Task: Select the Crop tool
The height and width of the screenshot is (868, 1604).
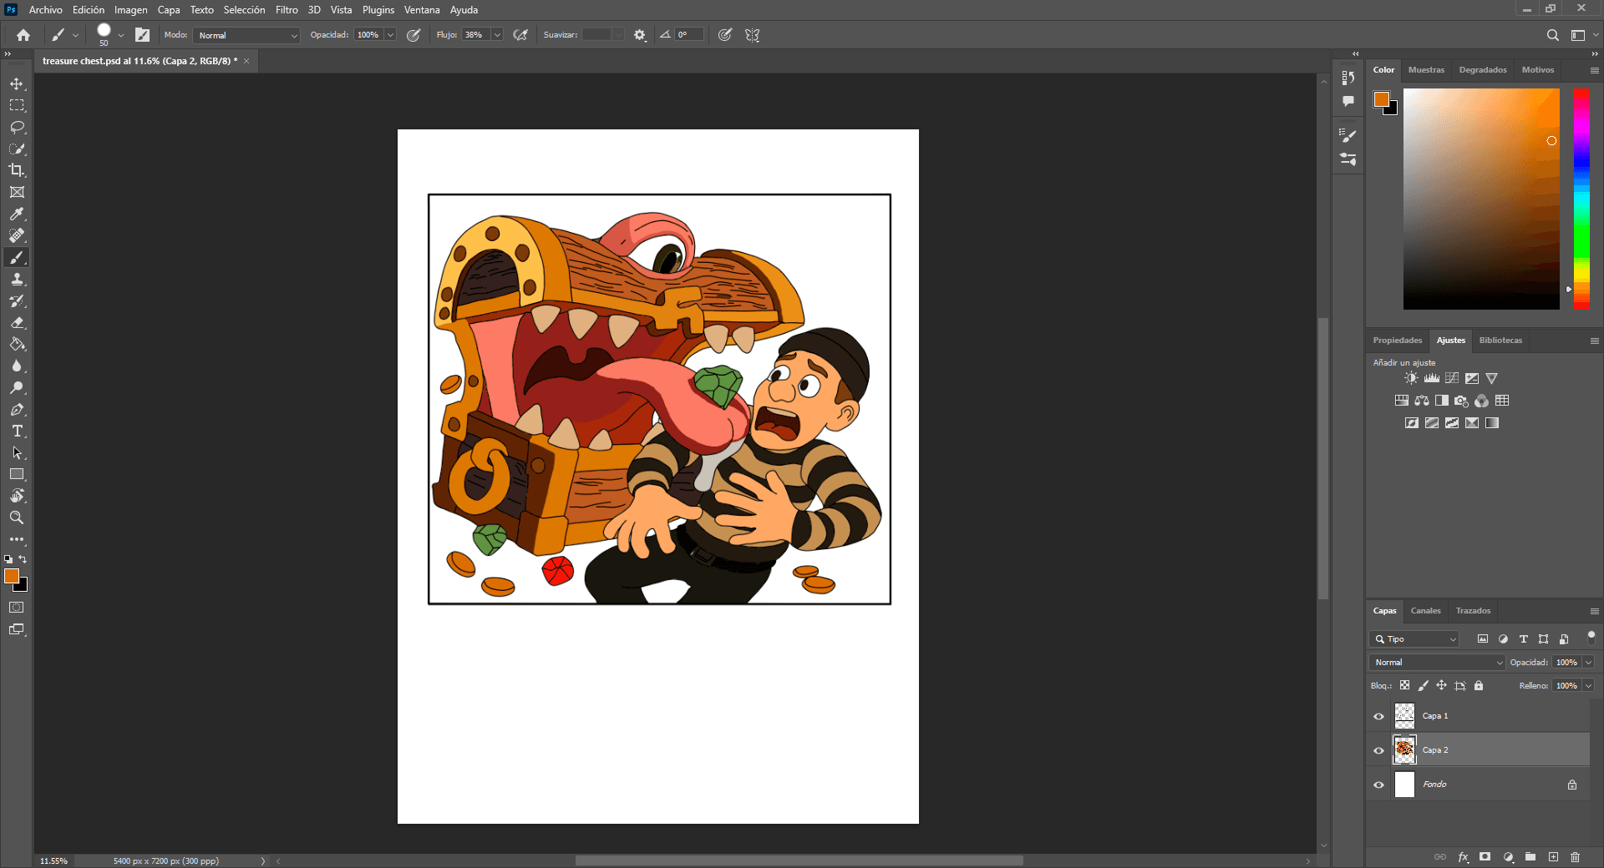Action: pyautogui.click(x=17, y=170)
